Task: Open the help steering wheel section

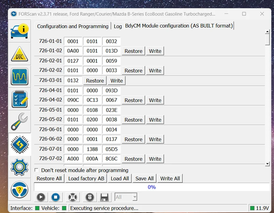Action: tap(19, 189)
